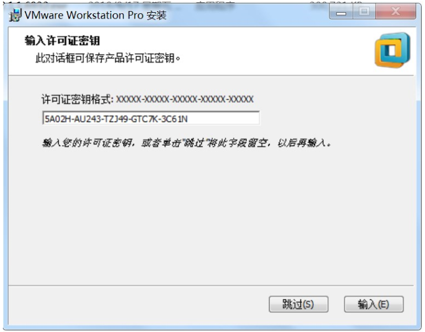Click the grayed-out maximize button
The image size is (425, 332).
coord(364,12)
